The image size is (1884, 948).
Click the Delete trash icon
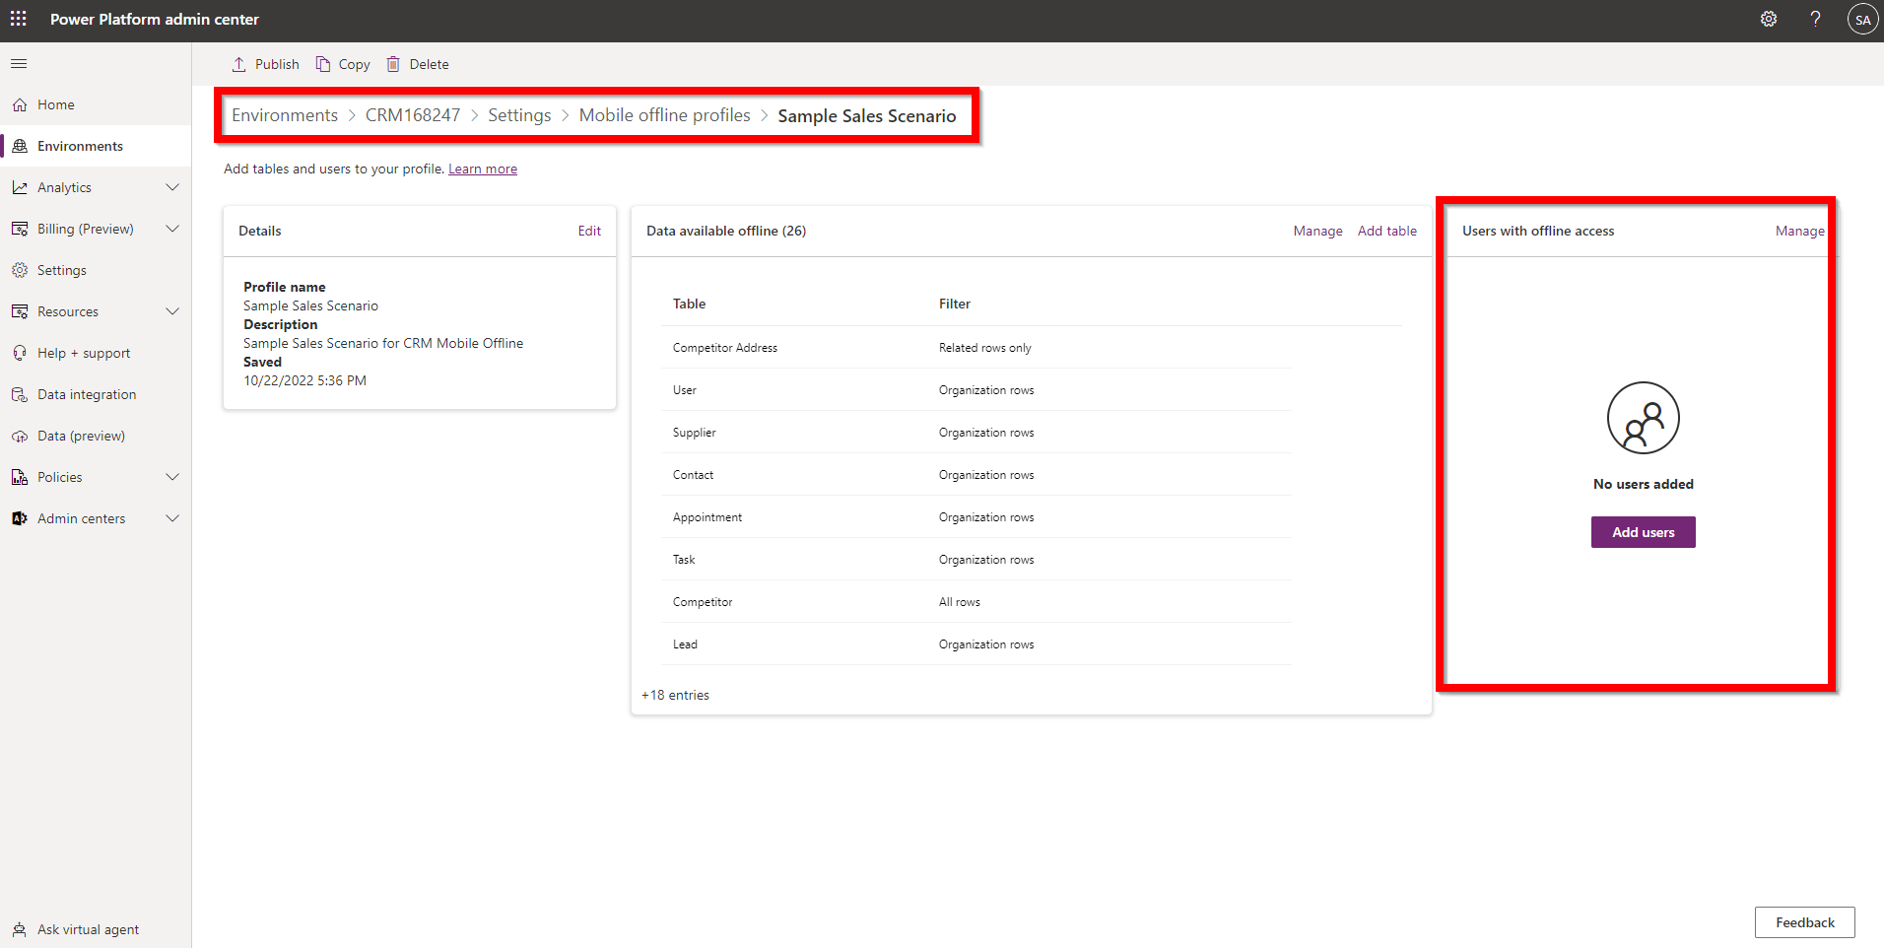tap(393, 64)
